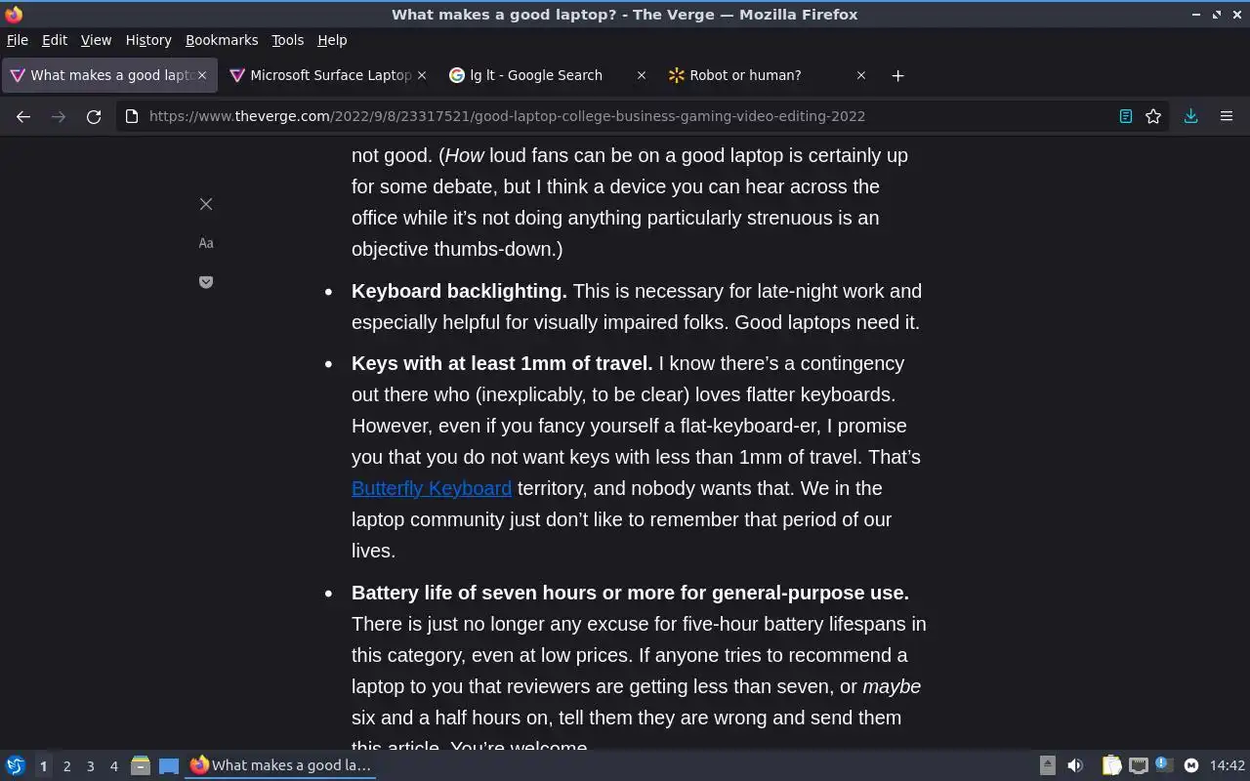Click 'Battery life of seven hours or more' heading
The height and width of the screenshot is (781, 1250).
pyautogui.click(x=630, y=593)
